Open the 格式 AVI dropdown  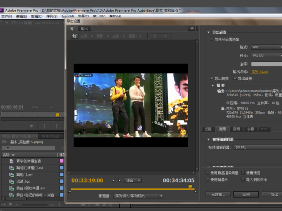266,47
